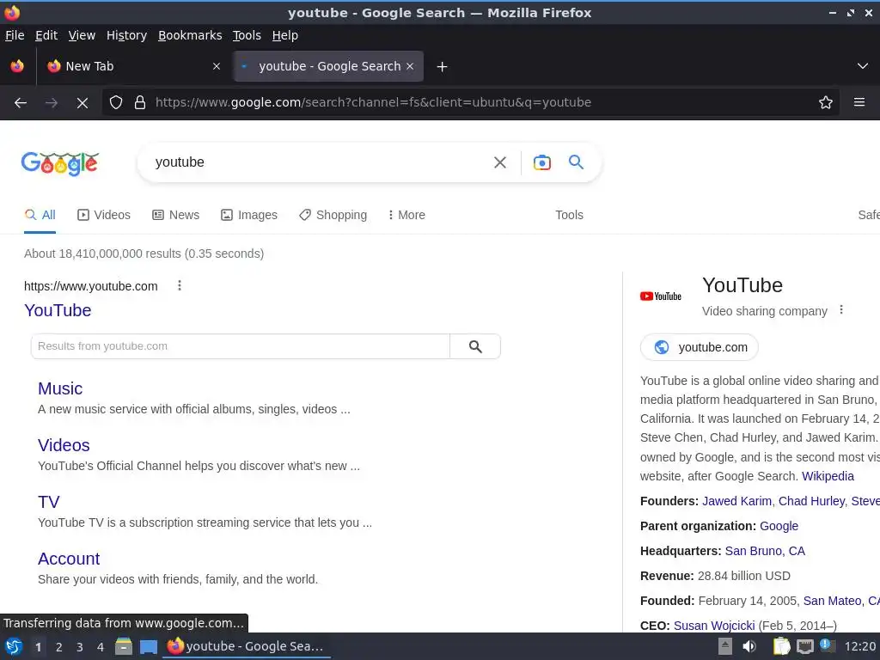Open a new tab with the plus button
This screenshot has height=660, width=880.
click(x=443, y=67)
